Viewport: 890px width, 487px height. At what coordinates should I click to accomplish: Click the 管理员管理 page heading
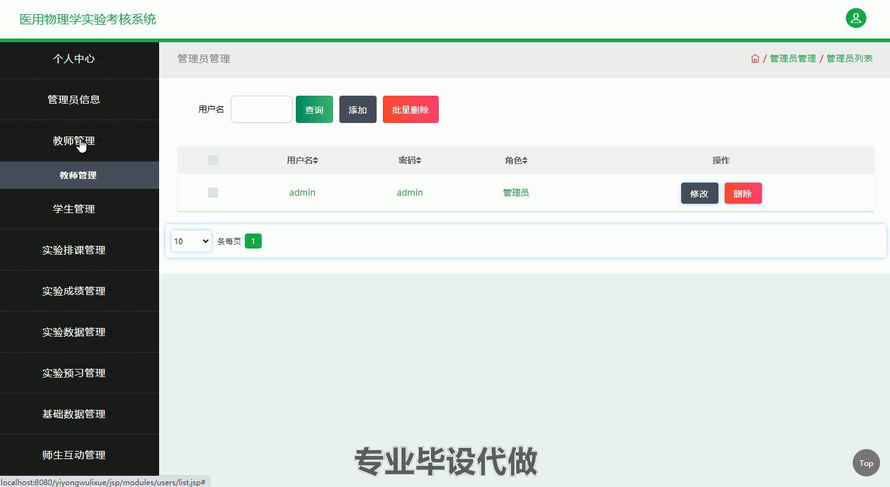coord(204,58)
